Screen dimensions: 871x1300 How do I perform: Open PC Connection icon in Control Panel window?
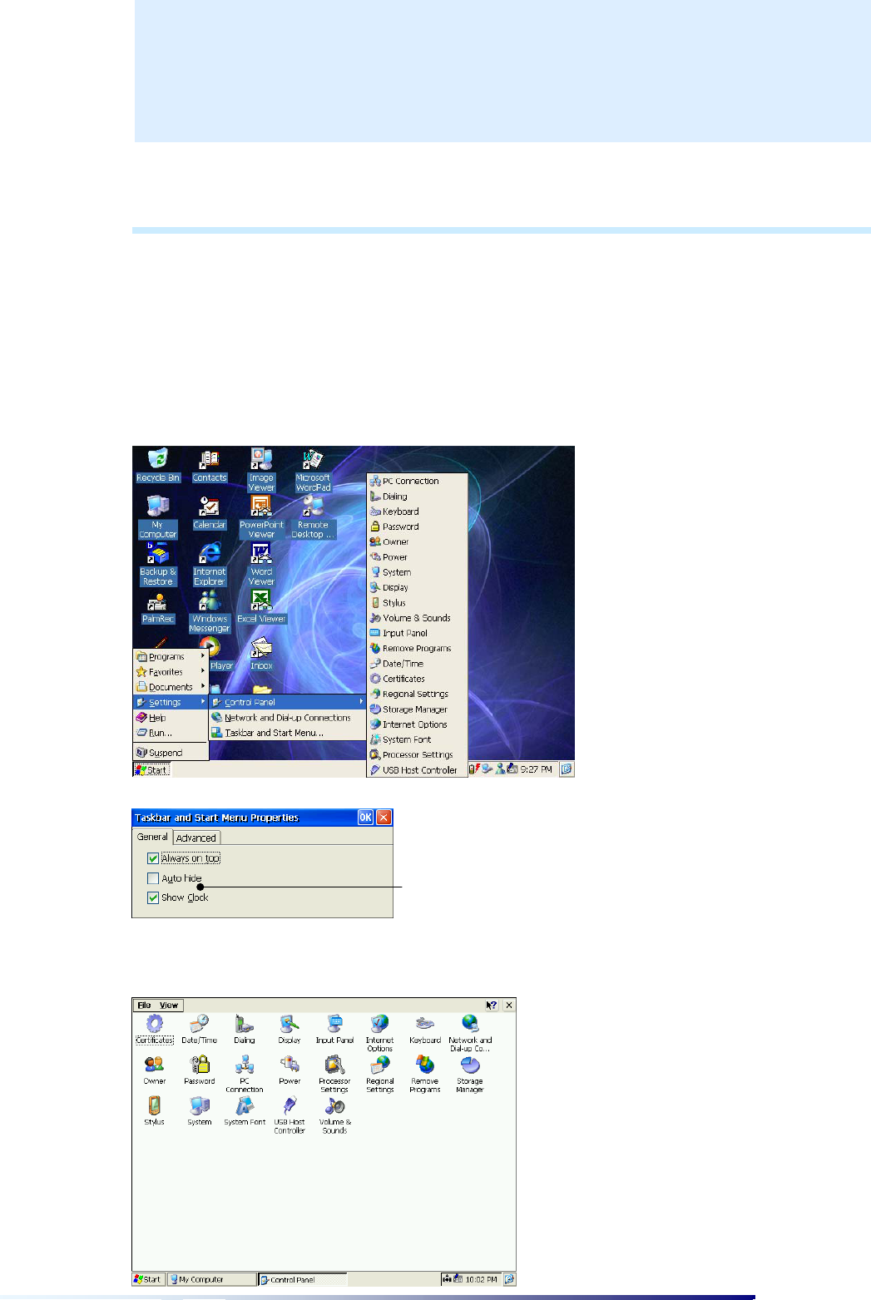(245, 1074)
